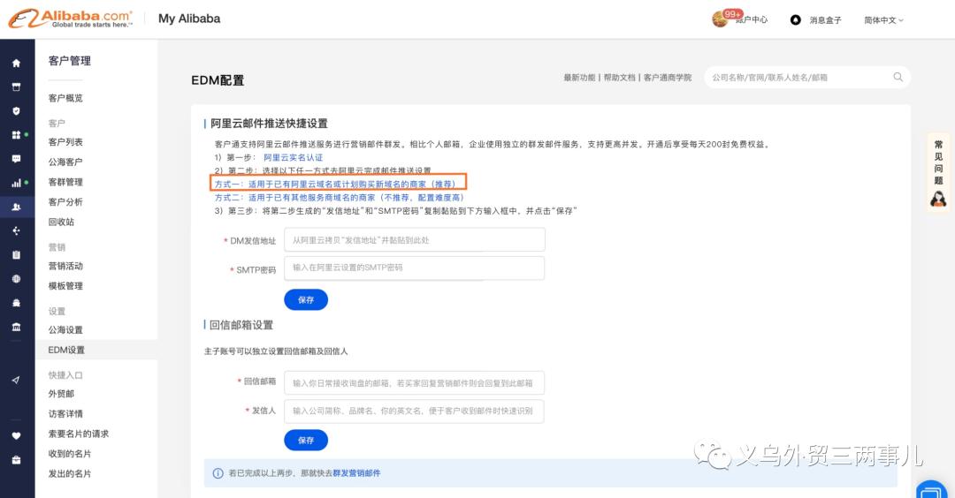The width and height of the screenshot is (955, 498).
Task: Click the 客户通商学院 link
Action: 668,77
